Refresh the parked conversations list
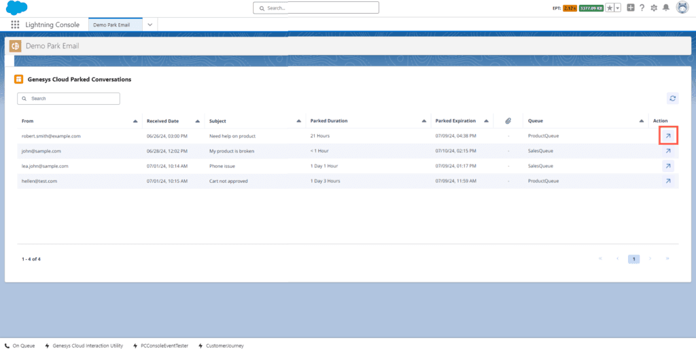Viewport: 696px width, 353px height. pos(672,99)
